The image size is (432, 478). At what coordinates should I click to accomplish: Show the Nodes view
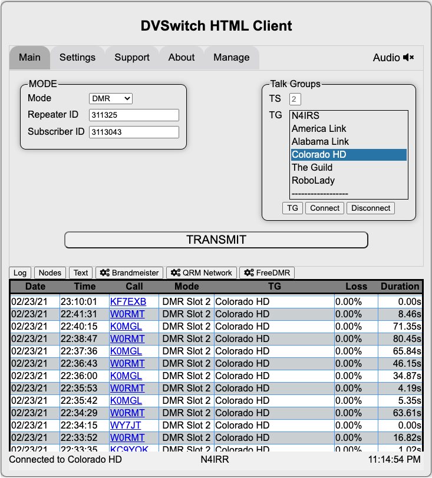[x=50, y=273]
